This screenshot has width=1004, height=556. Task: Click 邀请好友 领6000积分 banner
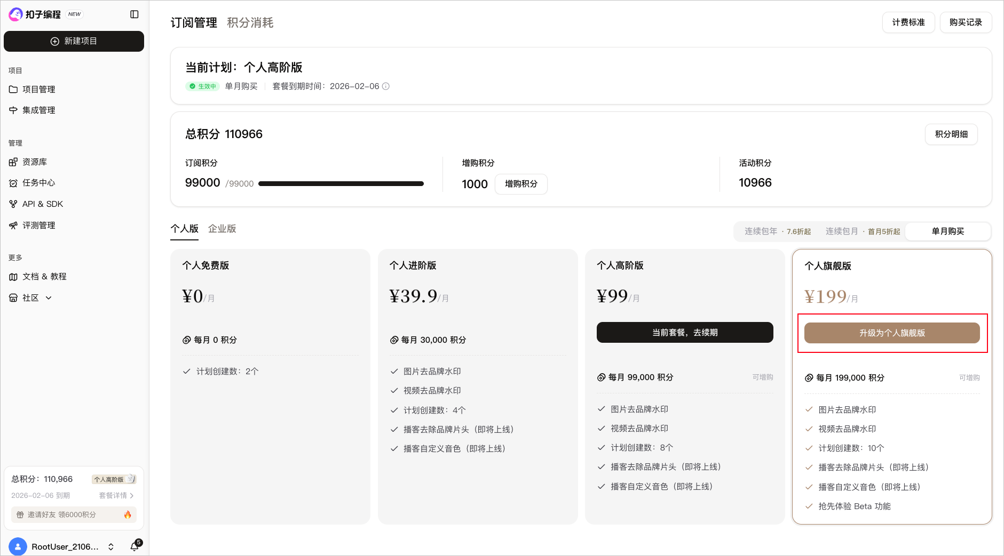click(74, 515)
